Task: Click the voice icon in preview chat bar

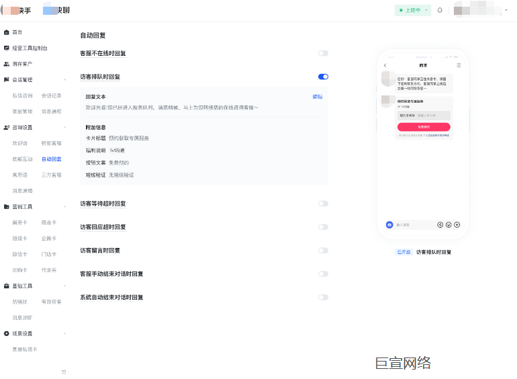Action: click(440, 224)
